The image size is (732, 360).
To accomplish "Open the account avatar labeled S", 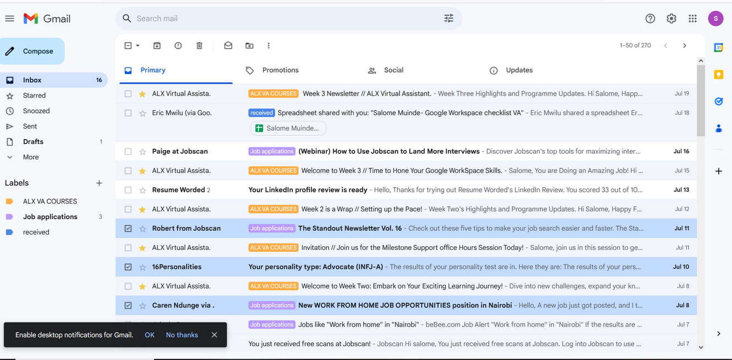I will pos(715,19).
